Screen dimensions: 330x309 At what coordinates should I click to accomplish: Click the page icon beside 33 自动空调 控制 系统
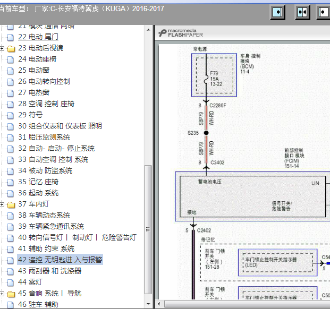tap(10, 160)
